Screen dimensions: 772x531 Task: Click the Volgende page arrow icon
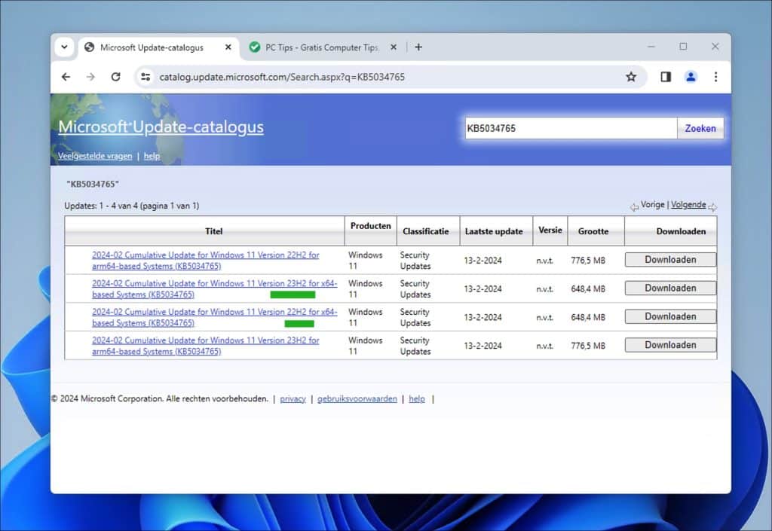point(712,207)
